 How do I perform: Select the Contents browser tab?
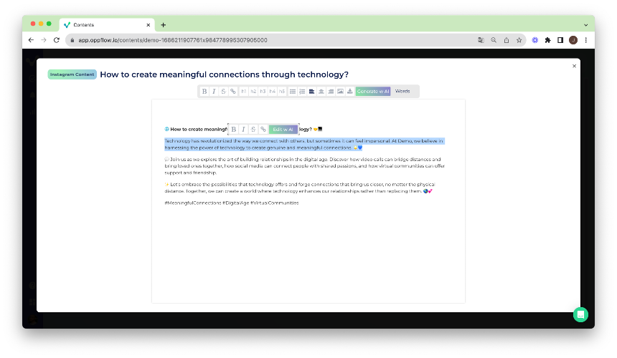tap(107, 25)
